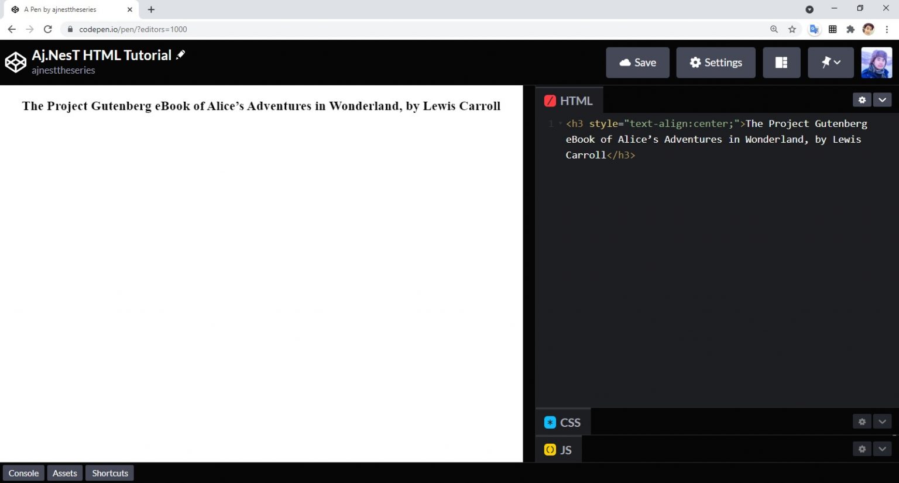Screen dimensions: 899x483
Task: Open the pin dropdown menu
Action: coord(831,63)
